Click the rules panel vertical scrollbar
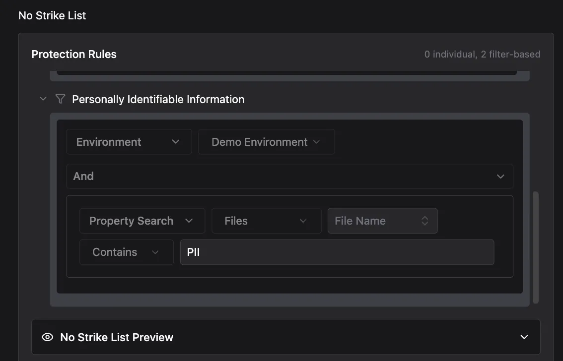This screenshot has height=361, width=563. (x=535, y=247)
